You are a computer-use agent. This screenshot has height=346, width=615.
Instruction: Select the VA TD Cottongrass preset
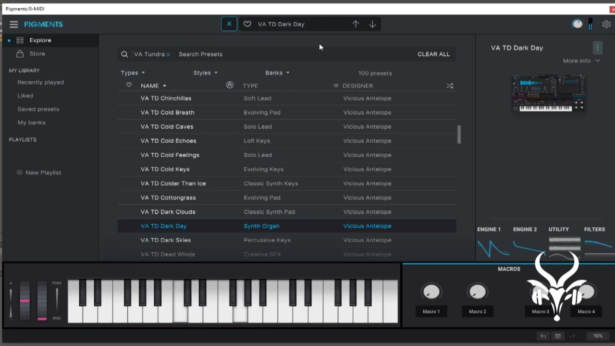pos(287,198)
